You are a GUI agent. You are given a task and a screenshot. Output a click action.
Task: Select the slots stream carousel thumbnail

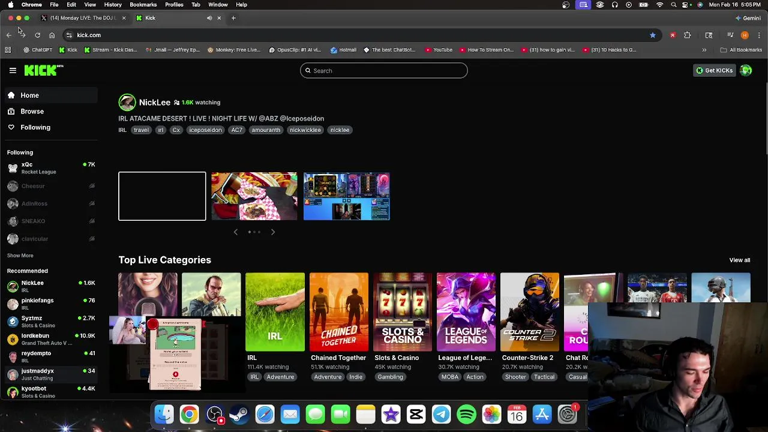click(346, 196)
